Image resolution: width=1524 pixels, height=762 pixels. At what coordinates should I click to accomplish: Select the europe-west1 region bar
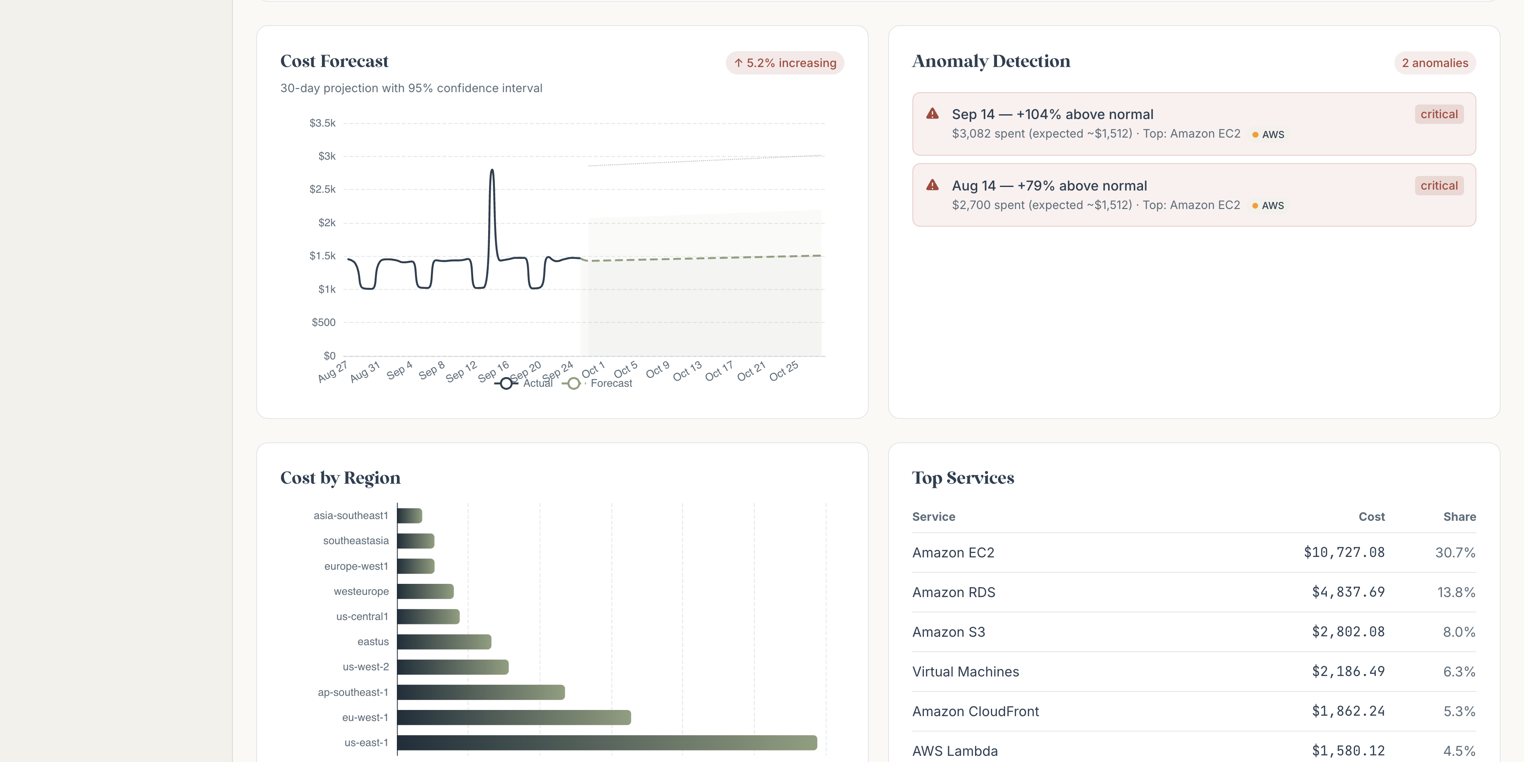coord(416,566)
